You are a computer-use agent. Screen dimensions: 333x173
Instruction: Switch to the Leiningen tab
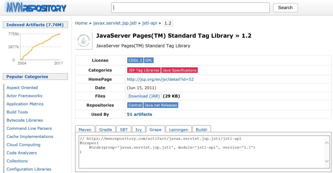(x=179, y=129)
